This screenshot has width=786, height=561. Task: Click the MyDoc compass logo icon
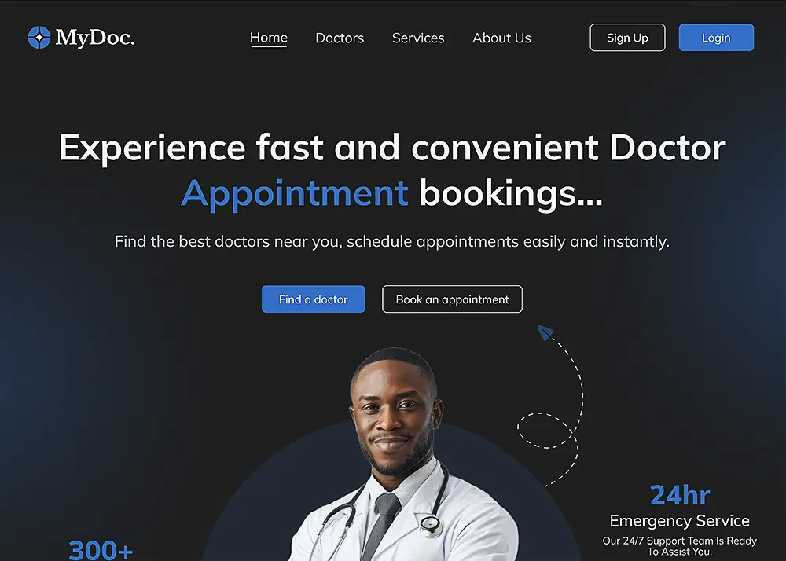[39, 38]
